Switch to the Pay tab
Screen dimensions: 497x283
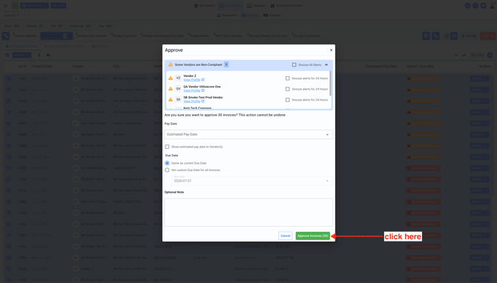click(x=105, y=26)
